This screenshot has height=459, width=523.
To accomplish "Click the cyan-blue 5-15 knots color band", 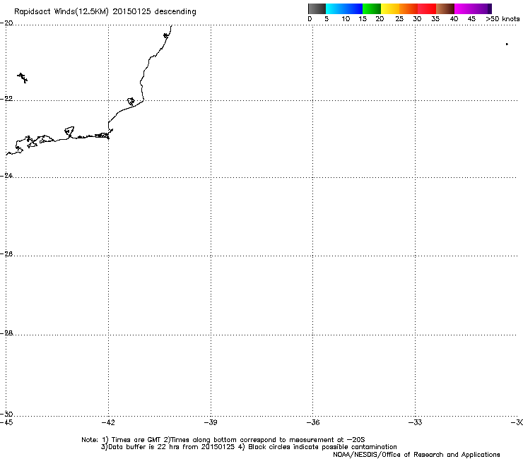I will (344, 8).
